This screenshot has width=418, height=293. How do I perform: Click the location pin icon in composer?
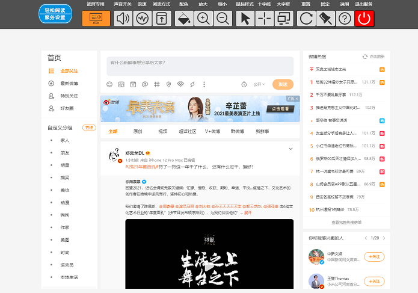tap(168, 84)
